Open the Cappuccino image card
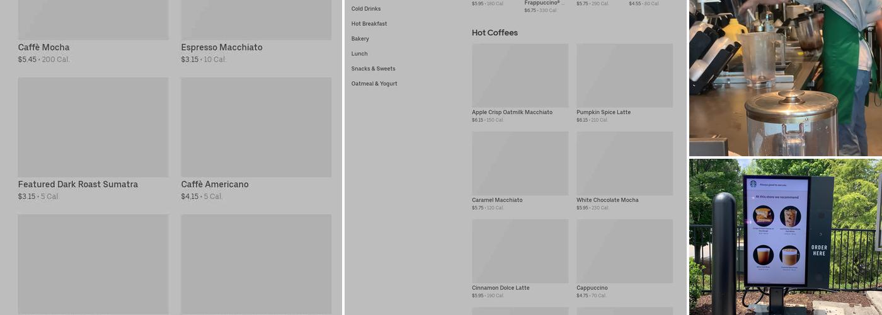 click(x=624, y=251)
